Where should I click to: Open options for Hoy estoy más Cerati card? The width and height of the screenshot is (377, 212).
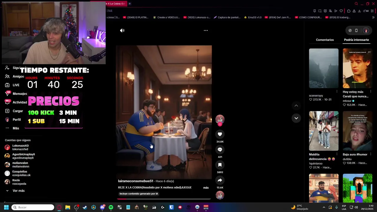coord(371,92)
